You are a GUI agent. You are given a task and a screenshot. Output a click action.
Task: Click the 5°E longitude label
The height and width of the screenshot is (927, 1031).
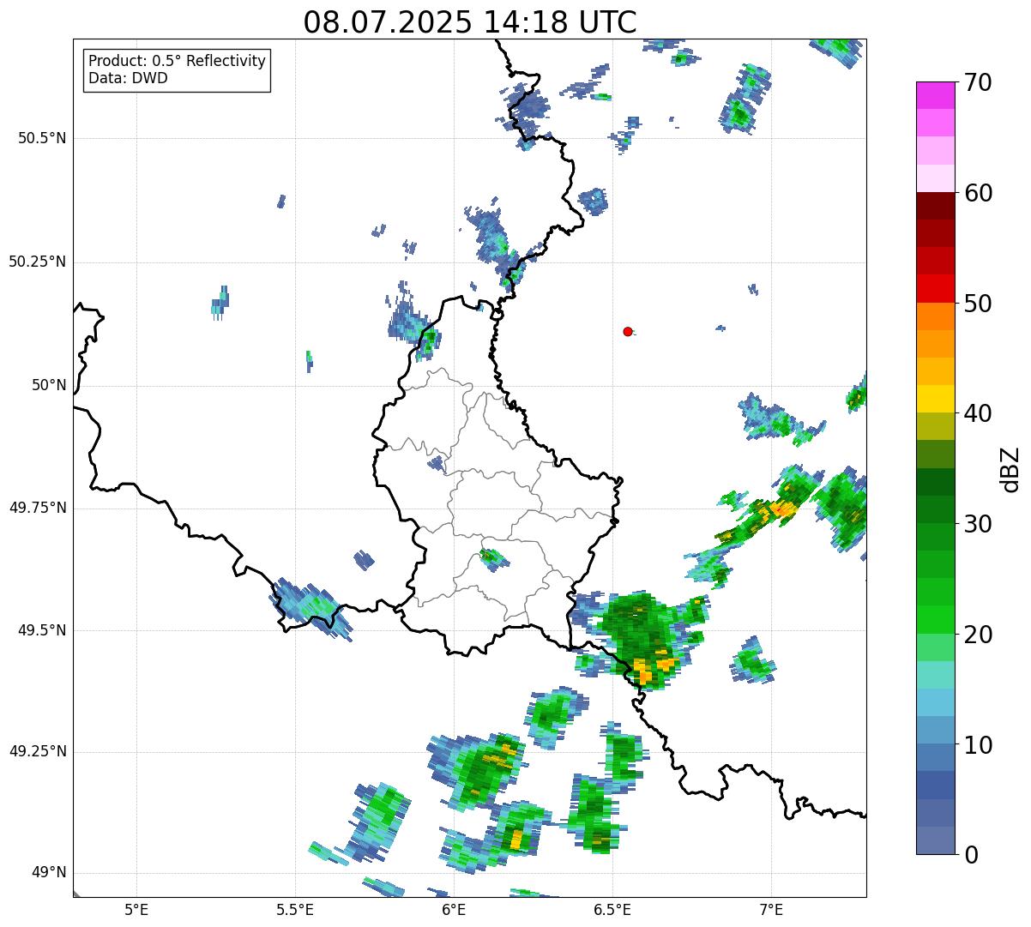coord(136,909)
